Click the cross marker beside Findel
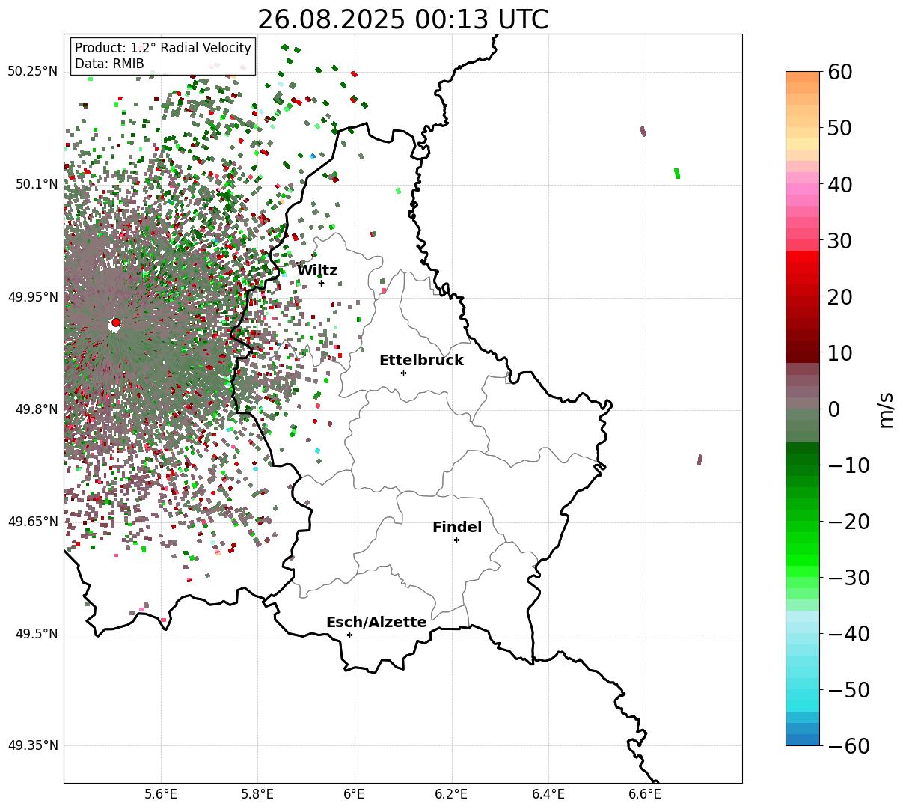This screenshot has height=809, width=903. click(456, 540)
